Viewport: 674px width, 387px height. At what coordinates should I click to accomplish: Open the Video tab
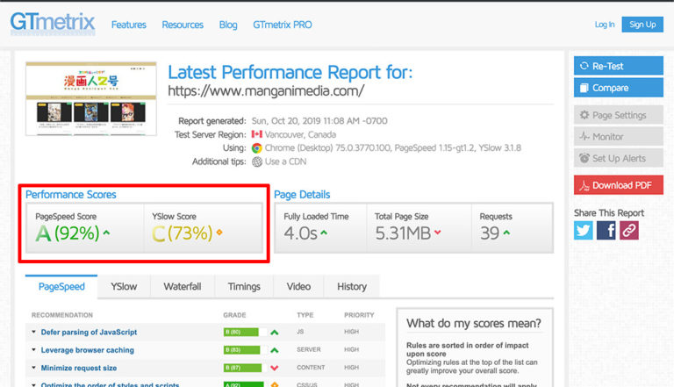point(298,287)
